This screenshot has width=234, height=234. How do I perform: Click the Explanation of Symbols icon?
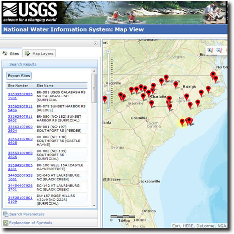coord(6,223)
